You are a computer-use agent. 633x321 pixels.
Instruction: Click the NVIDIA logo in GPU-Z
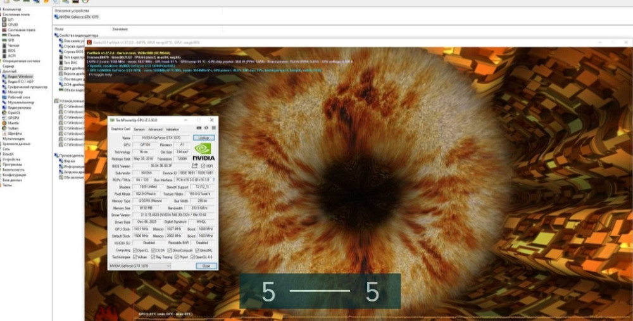203,151
